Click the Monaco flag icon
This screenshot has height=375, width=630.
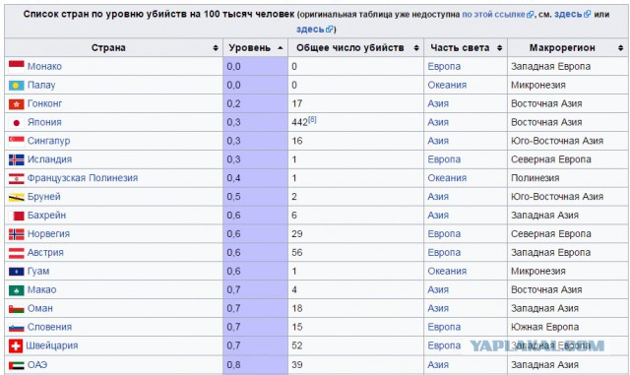(x=17, y=66)
